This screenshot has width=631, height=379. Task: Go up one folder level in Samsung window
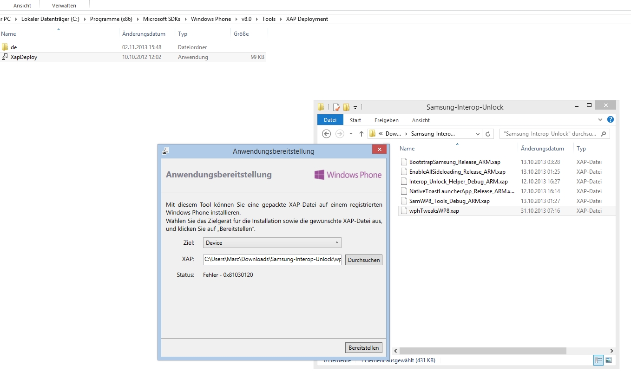362,134
